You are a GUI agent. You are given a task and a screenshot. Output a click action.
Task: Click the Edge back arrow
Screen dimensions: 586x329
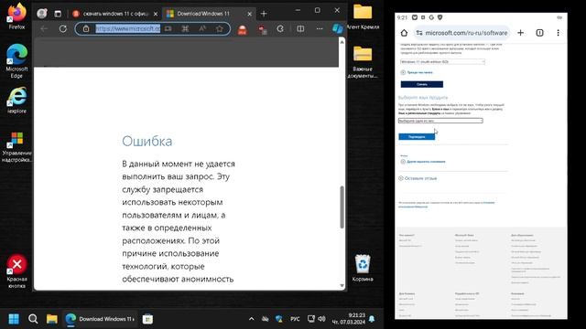pos(44,28)
